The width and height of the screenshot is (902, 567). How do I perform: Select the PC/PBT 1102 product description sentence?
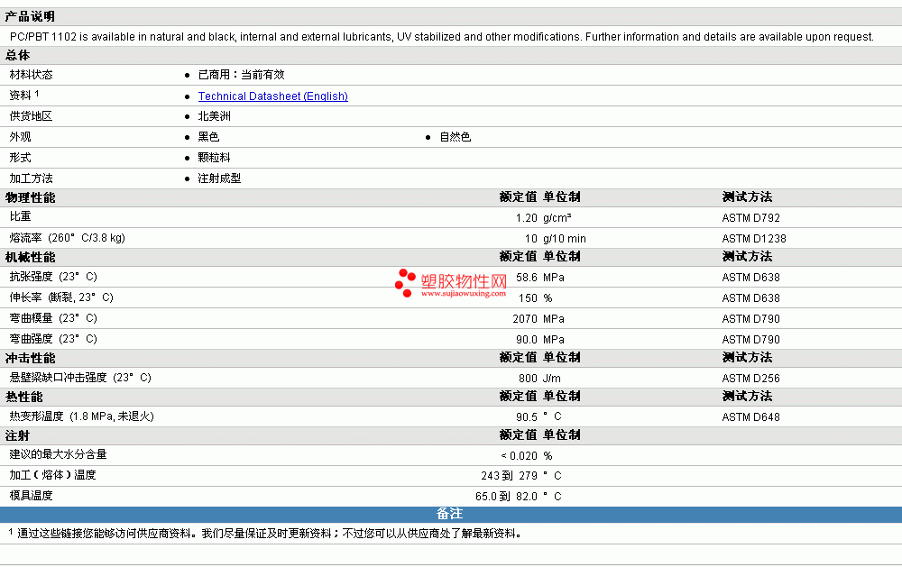click(x=442, y=37)
